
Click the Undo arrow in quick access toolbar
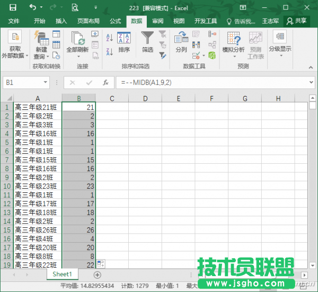[x=33, y=7]
